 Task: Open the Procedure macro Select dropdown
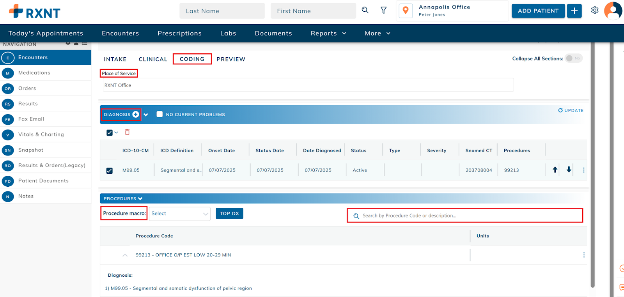point(180,214)
